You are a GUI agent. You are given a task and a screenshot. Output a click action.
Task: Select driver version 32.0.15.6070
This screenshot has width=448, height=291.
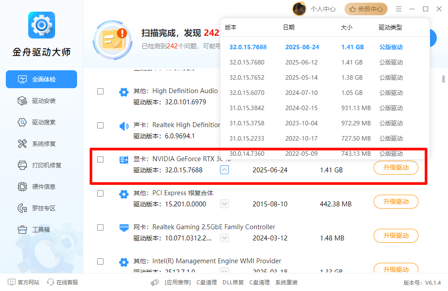(325, 93)
